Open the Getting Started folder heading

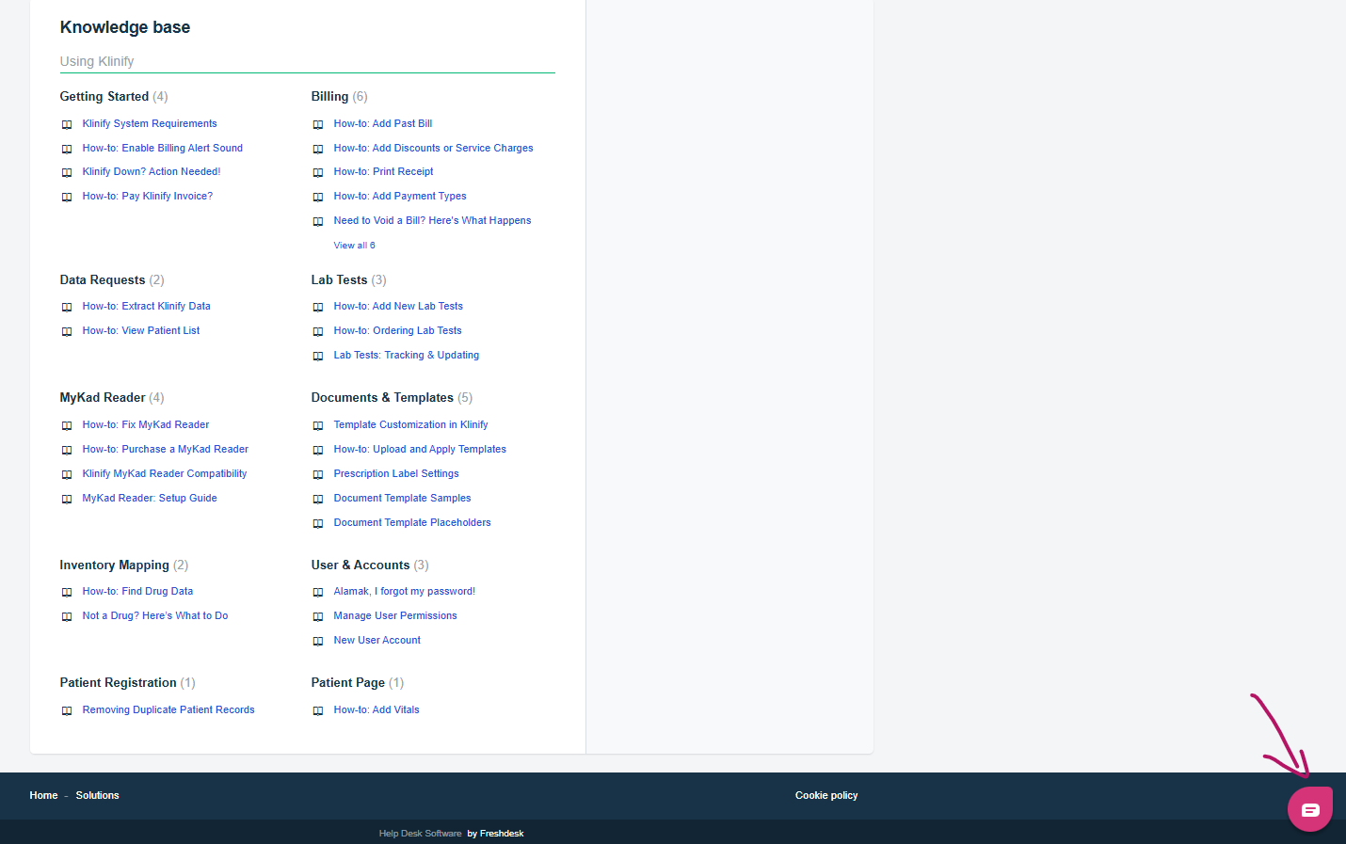click(x=104, y=96)
